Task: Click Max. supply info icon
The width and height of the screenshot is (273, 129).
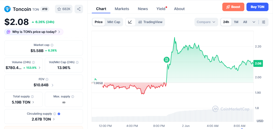Action: 73,96
